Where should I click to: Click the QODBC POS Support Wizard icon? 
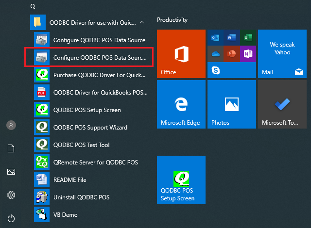42,127
